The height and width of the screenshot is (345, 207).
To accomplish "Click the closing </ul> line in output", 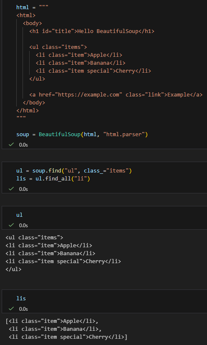I will point(13,269).
